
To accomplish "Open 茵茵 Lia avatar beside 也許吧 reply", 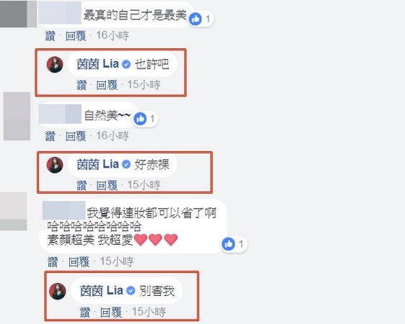I will (55, 65).
